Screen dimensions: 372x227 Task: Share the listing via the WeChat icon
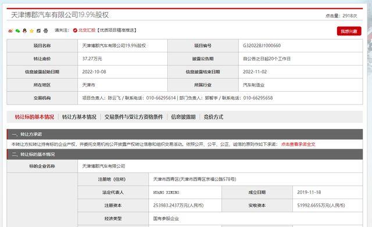[17, 31]
